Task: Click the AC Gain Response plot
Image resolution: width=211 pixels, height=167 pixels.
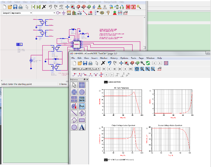Action: click(123, 102)
